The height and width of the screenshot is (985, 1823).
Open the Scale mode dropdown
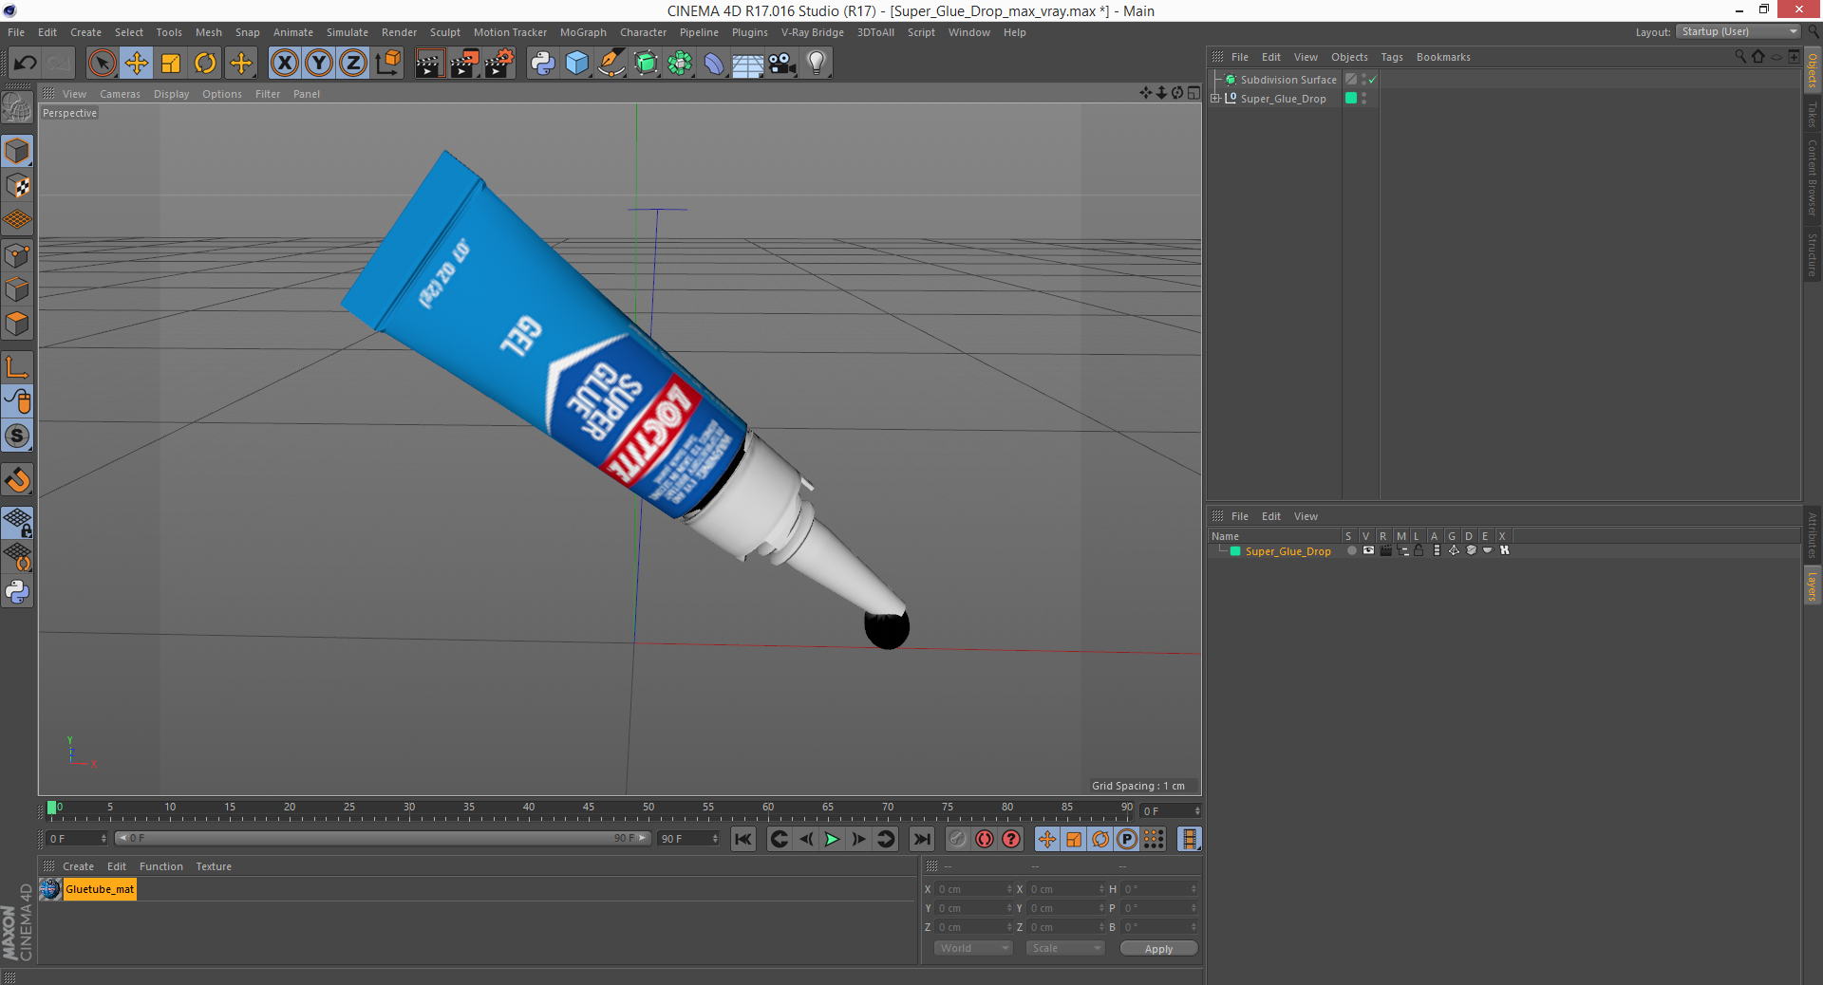tap(1065, 948)
